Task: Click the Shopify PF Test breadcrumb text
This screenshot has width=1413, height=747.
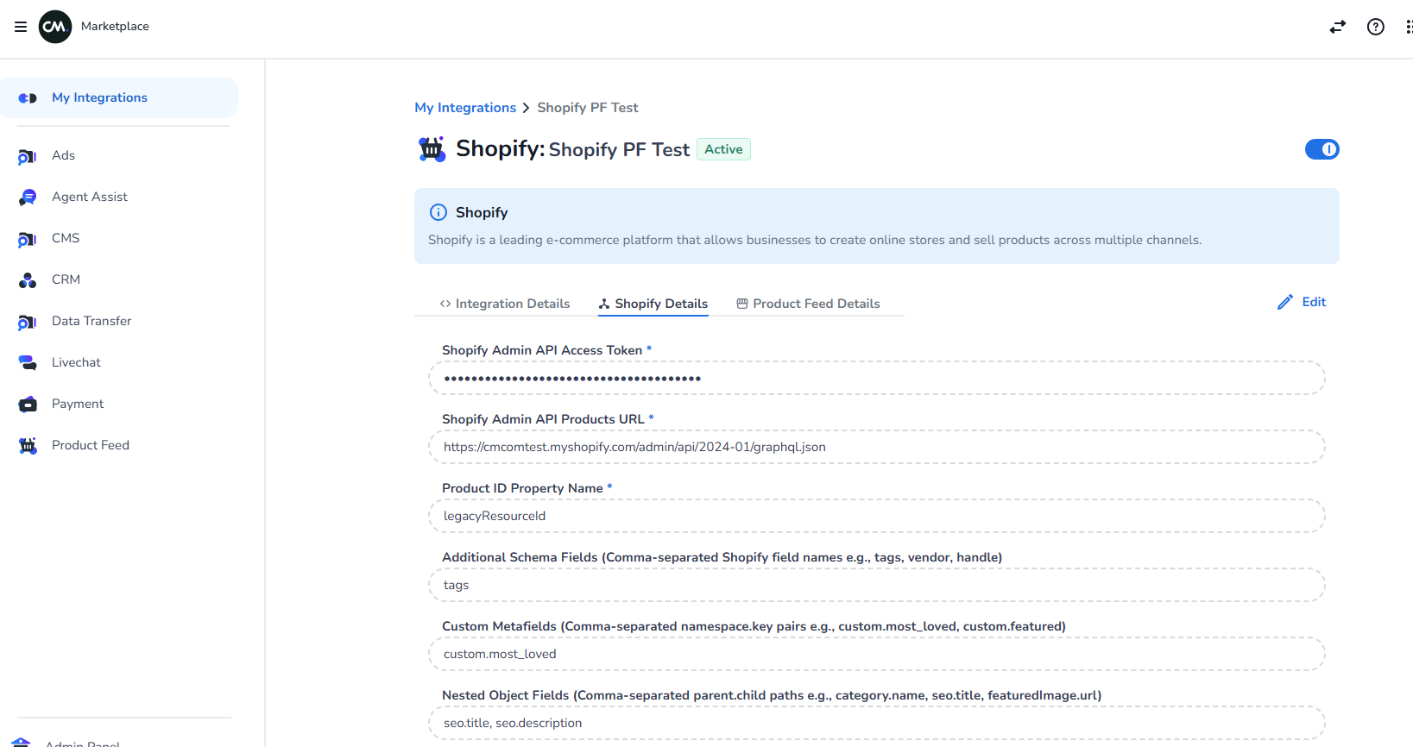Action: coord(588,108)
